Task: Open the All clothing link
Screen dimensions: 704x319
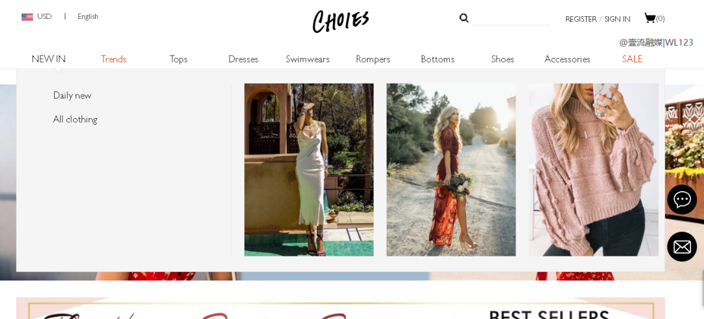Action: (75, 119)
